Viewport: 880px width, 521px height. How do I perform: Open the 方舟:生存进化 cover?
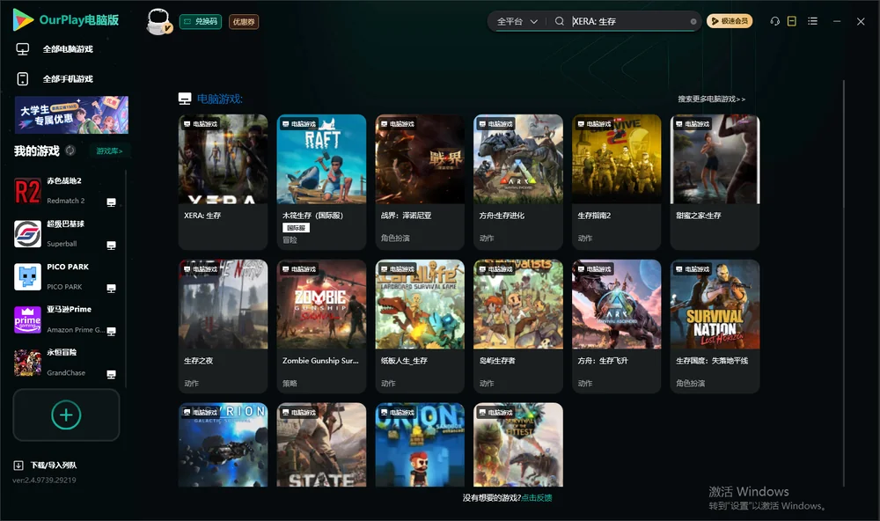pos(518,159)
